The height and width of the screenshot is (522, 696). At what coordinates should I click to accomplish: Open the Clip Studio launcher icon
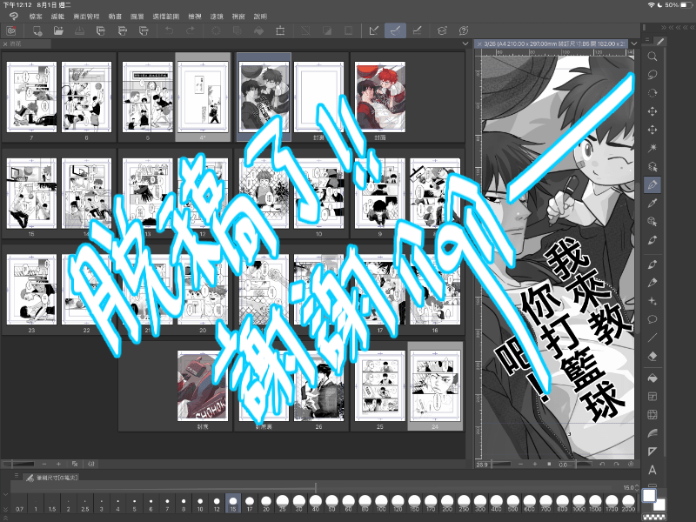11,30
